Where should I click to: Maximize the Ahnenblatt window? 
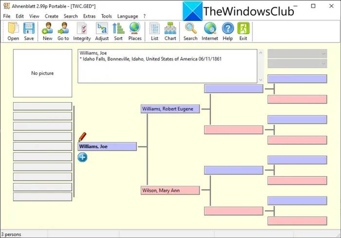point(313,6)
